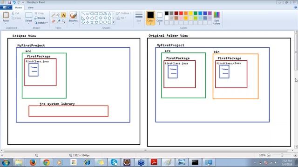The height and width of the screenshot is (167, 298).
Task: Select the Pencil tool
Action: tap(53, 15)
